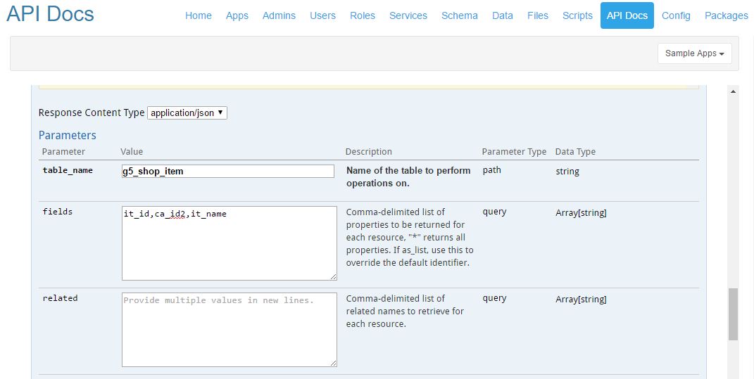Navigate to Packages
754x379 pixels.
pos(726,15)
